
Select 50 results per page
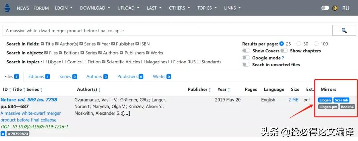point(299,44)
